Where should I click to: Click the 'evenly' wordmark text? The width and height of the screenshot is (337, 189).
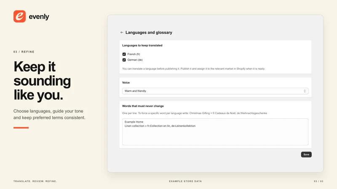coord(39,16)
